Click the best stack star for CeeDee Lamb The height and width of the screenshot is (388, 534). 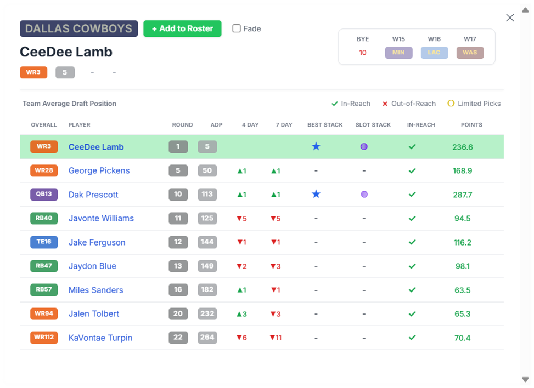tap(316, 146)
